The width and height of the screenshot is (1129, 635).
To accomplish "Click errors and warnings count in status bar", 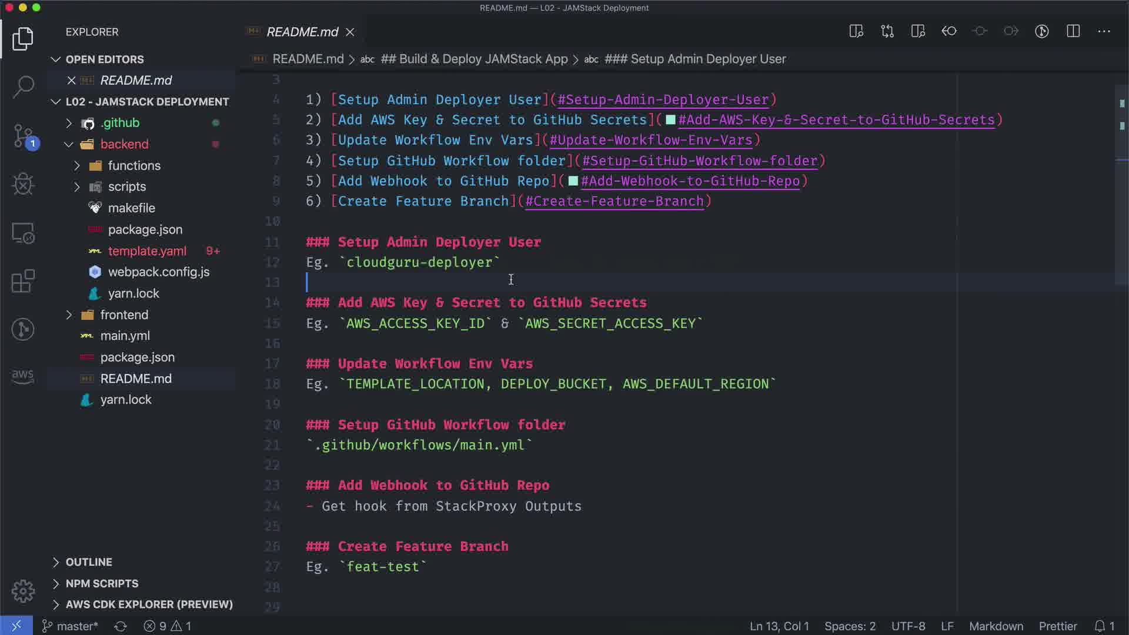I will (x=168, y=626).
